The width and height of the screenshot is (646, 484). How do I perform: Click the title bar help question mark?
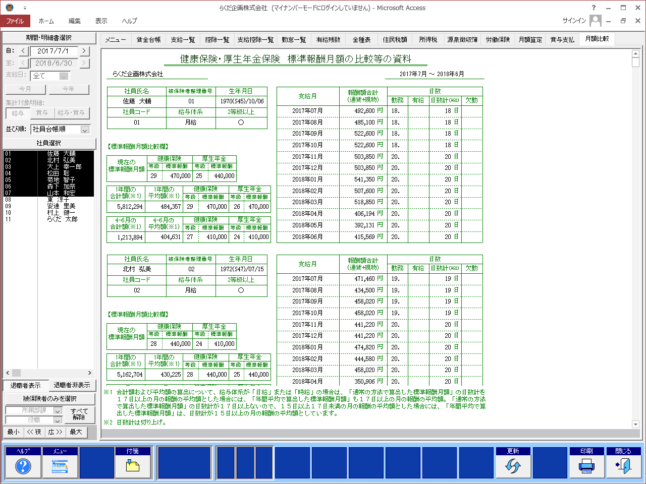(x=594, y=8)
